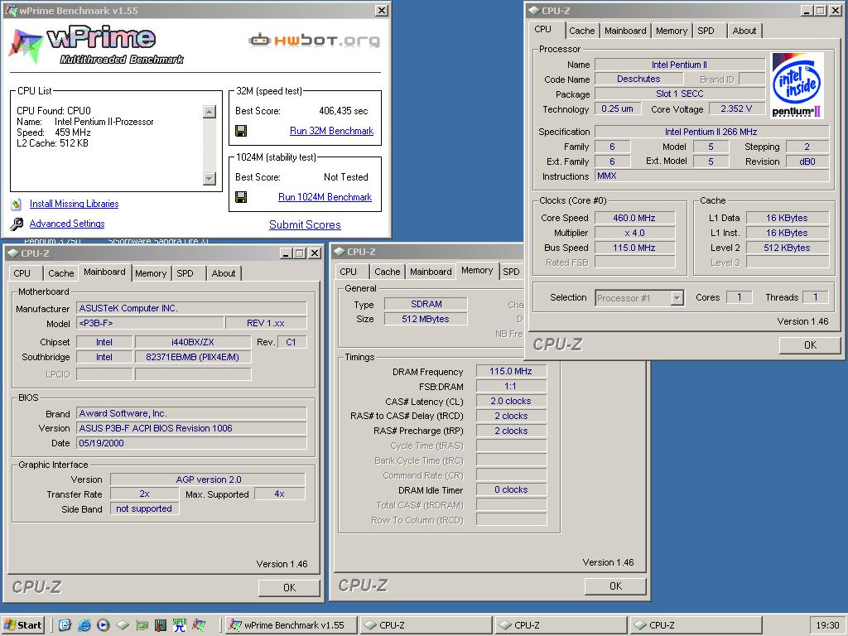The image size is (848, 636).
Task: Click OK in Mainboard CPU-Z window
Action: pyautogui.click(x=289, y=587)
